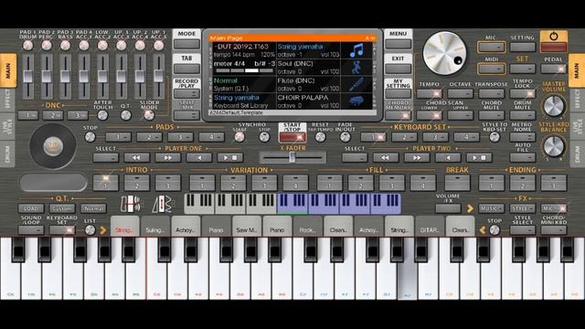Open the MENU button

tap(399, 44)
